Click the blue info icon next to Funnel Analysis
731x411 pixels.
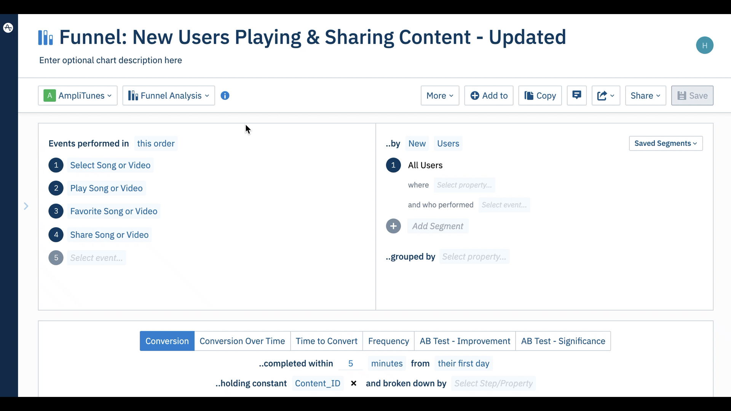click(x=225, y=96)
